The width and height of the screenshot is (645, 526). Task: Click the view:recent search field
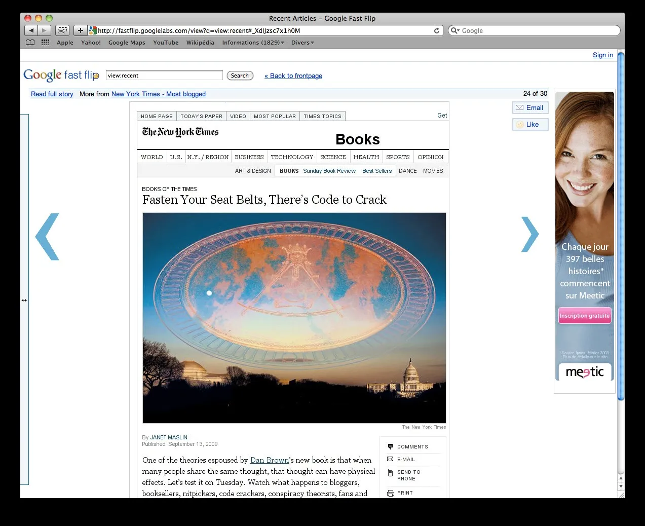coord(164,76)
